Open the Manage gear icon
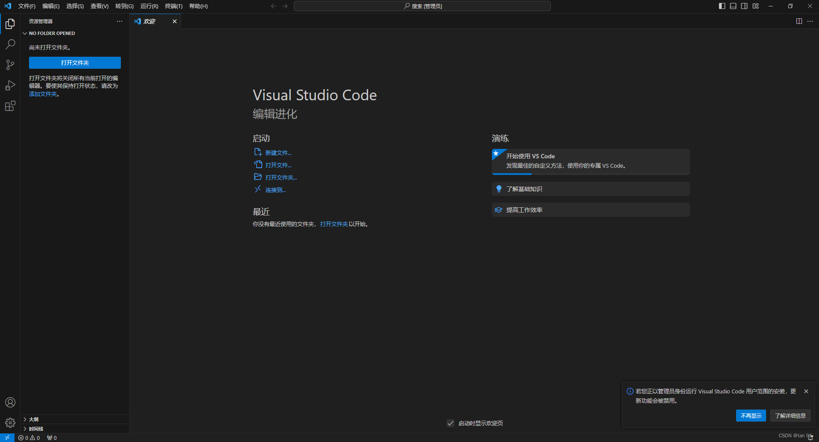 [10, 423]
